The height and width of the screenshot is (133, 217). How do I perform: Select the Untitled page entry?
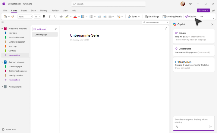(x=45, y=35)
